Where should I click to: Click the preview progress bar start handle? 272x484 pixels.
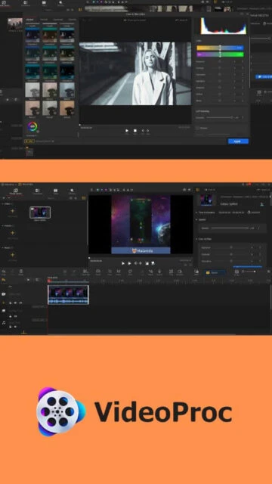click(x=89, y=258)
